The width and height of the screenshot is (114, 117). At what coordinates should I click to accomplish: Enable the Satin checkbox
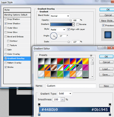tap(6, 50)
